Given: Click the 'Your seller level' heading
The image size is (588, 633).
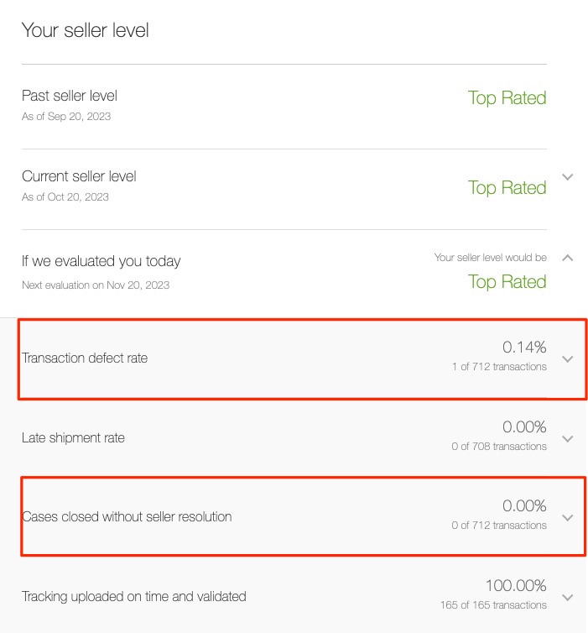Looking at the screenshot, I should (85, 31).
